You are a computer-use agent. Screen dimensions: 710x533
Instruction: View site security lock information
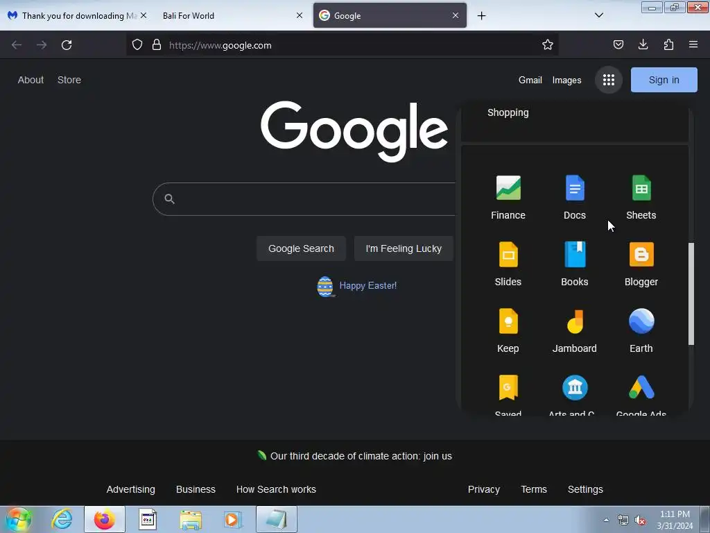pyautogui.click(x=157, y=44)
